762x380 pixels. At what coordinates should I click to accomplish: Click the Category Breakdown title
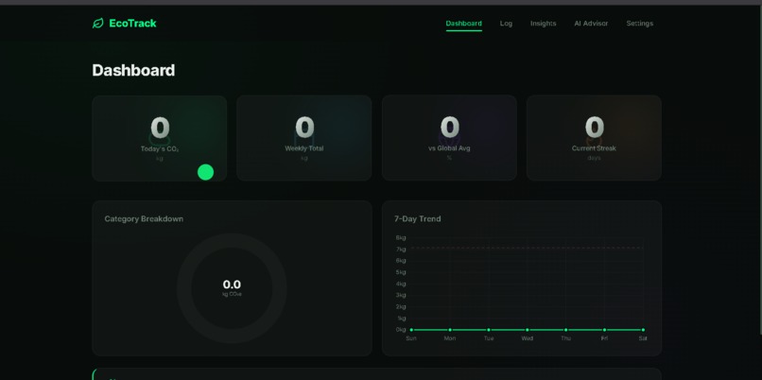pyautogui.click(x=144, y=218)
